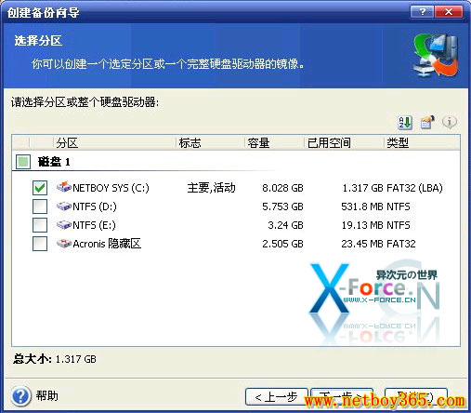Screen dimensions: 471x413
Task: Click the FAT32 (LBA) type cell
Action: coord(414,188)
